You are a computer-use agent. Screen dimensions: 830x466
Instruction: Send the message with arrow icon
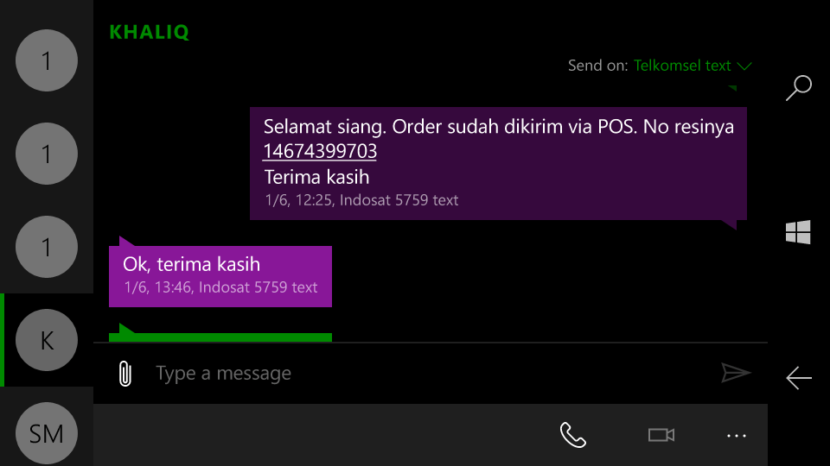[x=736, y=373]
